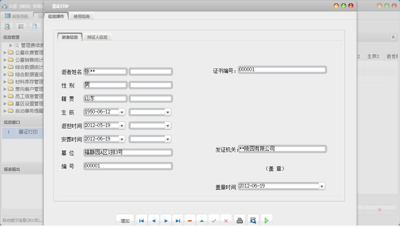Open the 盖章时间 date dropdown

click(322, 186)
